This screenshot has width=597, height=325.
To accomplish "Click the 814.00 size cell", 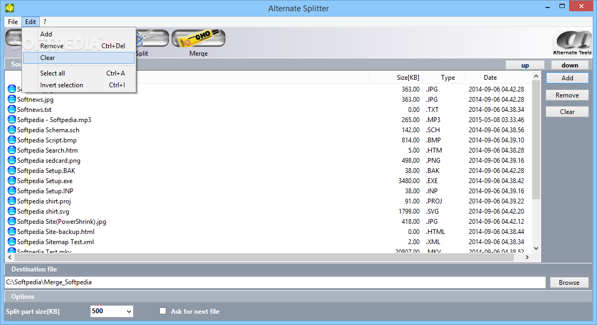I will pos(410,140).
